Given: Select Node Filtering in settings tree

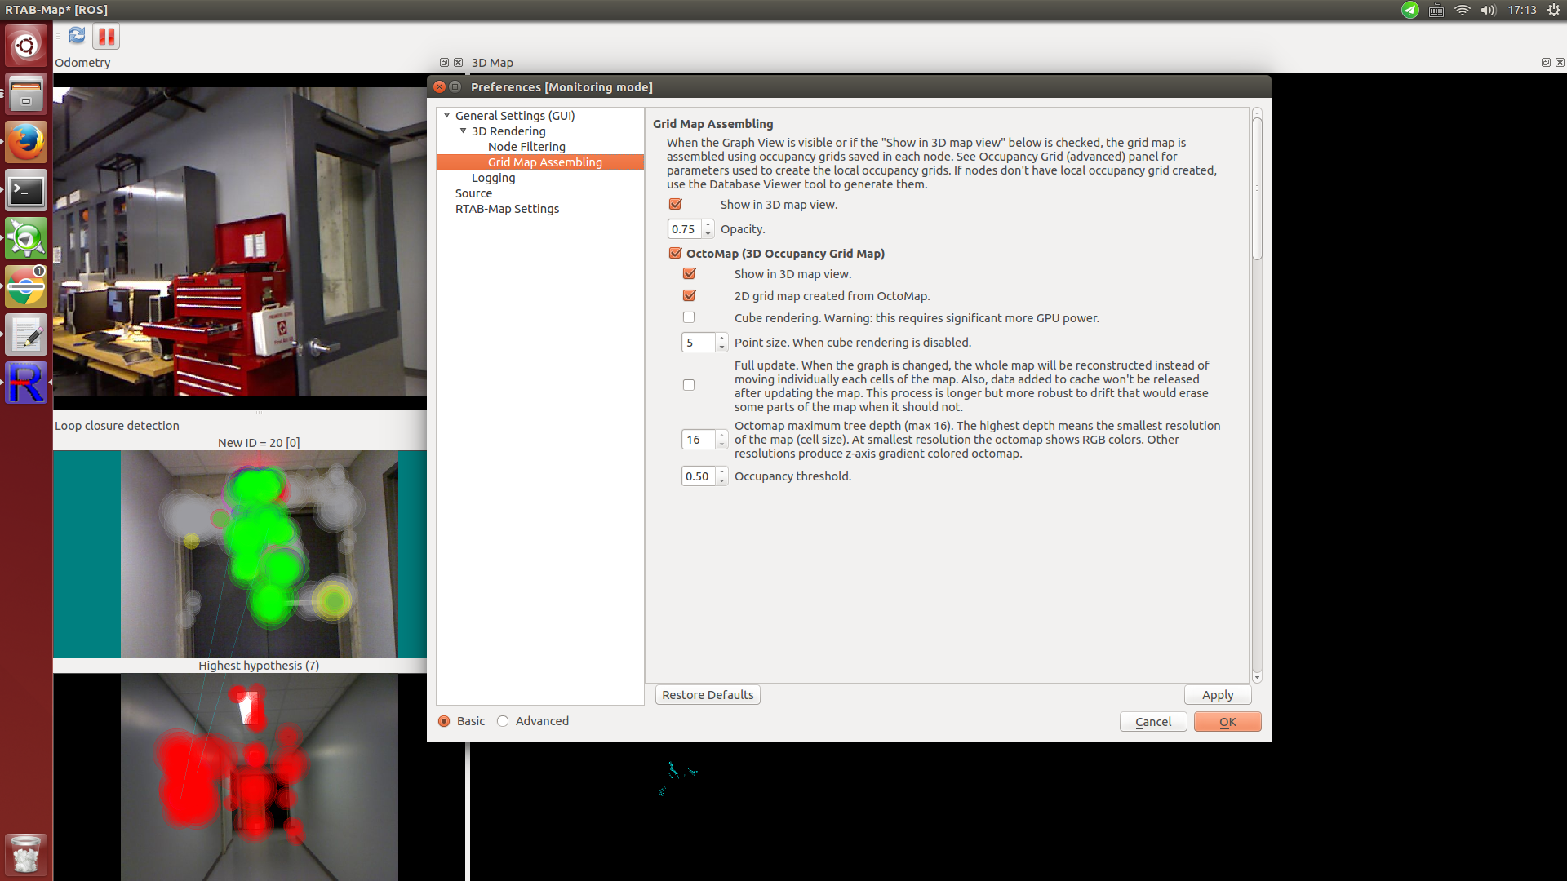Looking at the screenshot, I should coord(526,147).
